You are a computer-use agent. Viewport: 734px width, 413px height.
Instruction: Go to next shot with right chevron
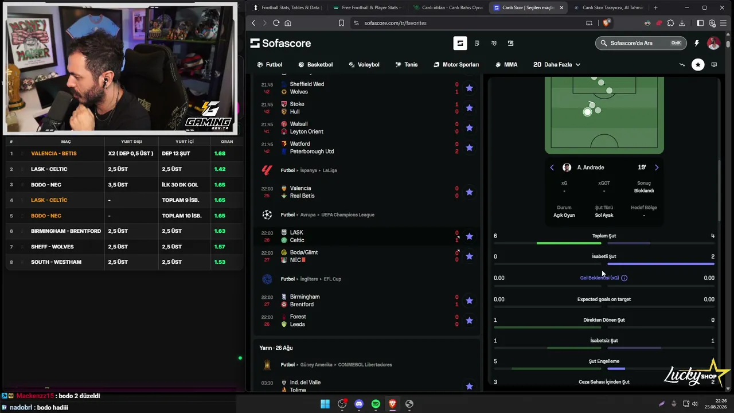click(657, 167)
